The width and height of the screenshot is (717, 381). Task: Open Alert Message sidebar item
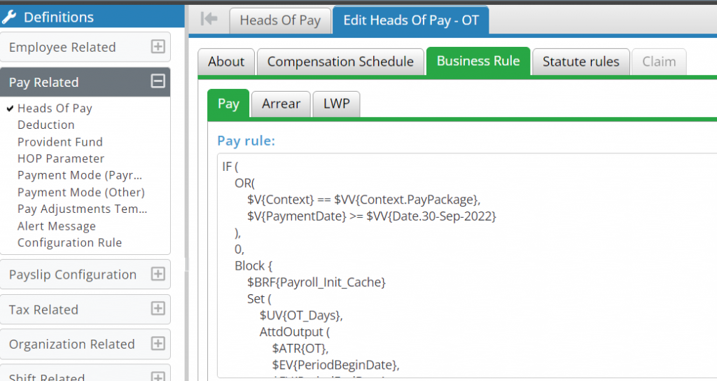point(57,226)
